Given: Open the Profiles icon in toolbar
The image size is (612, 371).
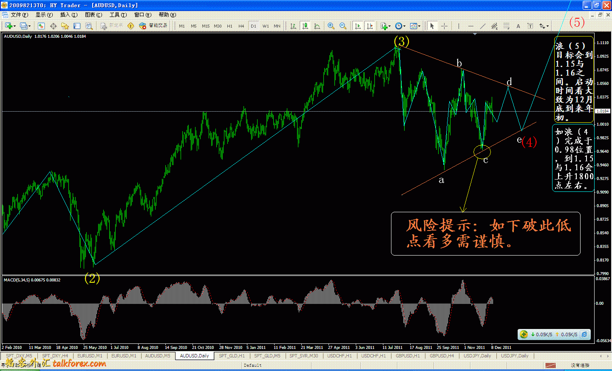Looking at the screenshot, I should tap(23, 26).
